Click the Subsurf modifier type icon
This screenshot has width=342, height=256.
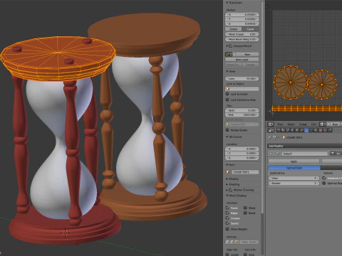(x=278, y=154)
